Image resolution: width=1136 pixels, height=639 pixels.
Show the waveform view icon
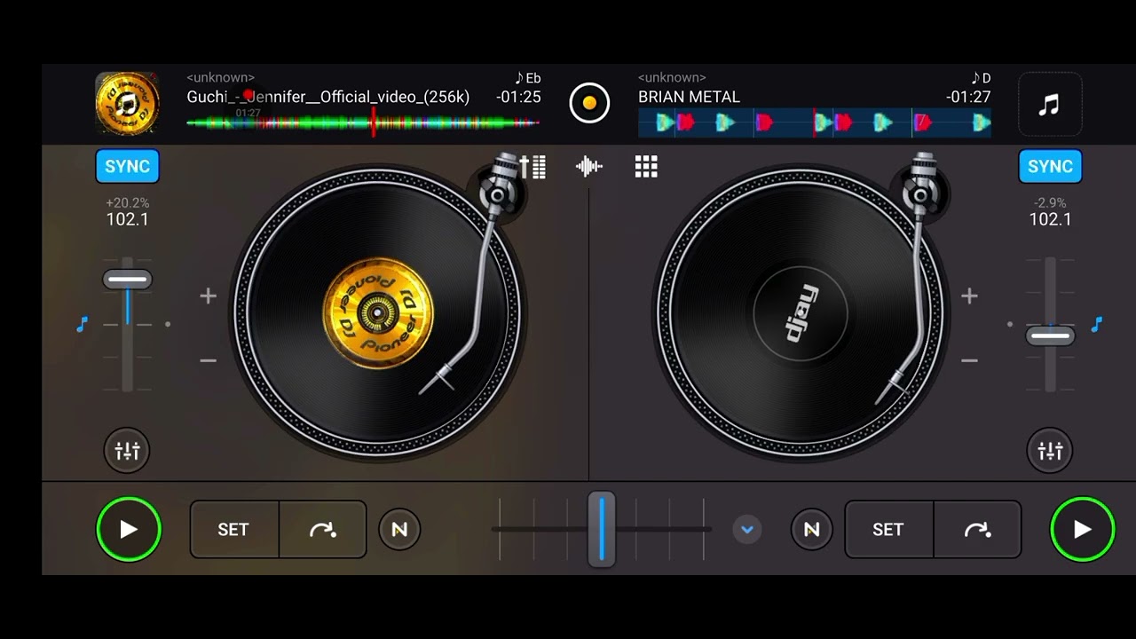pyautogui.click(x=589, y=166)
